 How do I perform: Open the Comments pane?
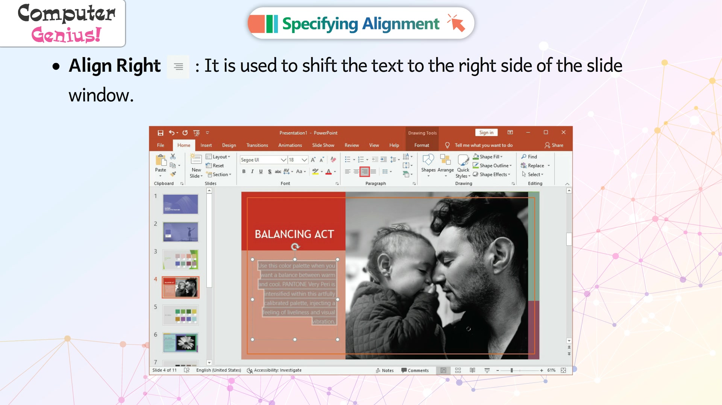[415, 370]
